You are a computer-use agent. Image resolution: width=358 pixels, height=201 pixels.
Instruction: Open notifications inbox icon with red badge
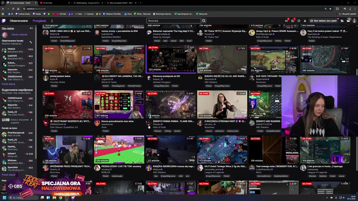[x=293, y=21]
